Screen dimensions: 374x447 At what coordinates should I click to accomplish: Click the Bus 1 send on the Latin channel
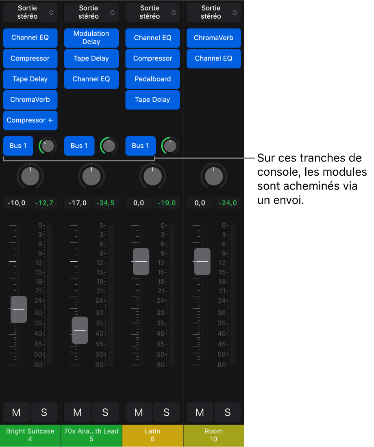pyautogui.click(x=140, y=146)
